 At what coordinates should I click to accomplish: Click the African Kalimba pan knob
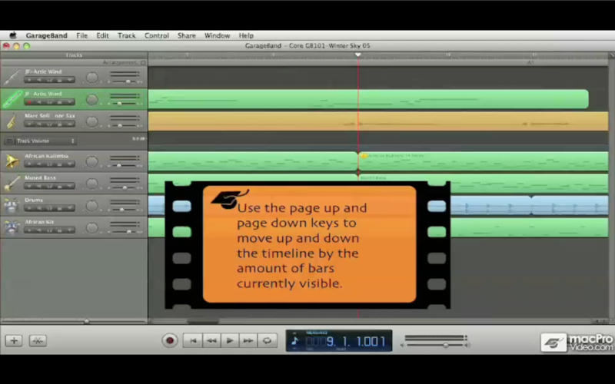pos(91,161)
